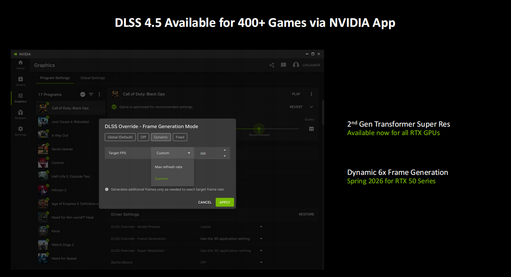Choose the Fixed frame generation mode
Viewport: 511px width, 277px height.
pos(180,137)
